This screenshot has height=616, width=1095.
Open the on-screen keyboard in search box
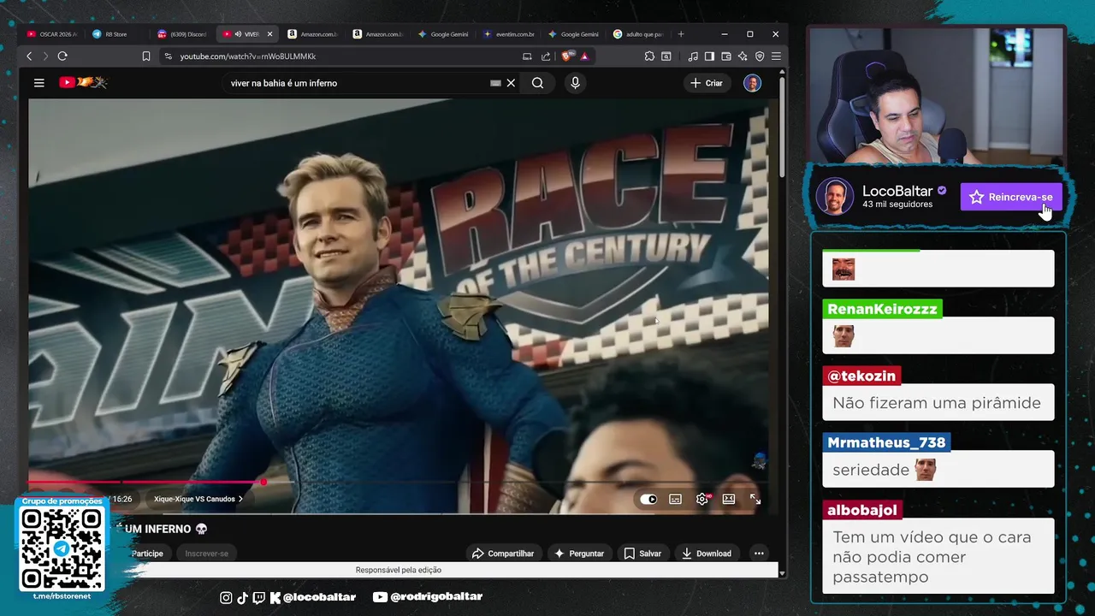[495, 83]
